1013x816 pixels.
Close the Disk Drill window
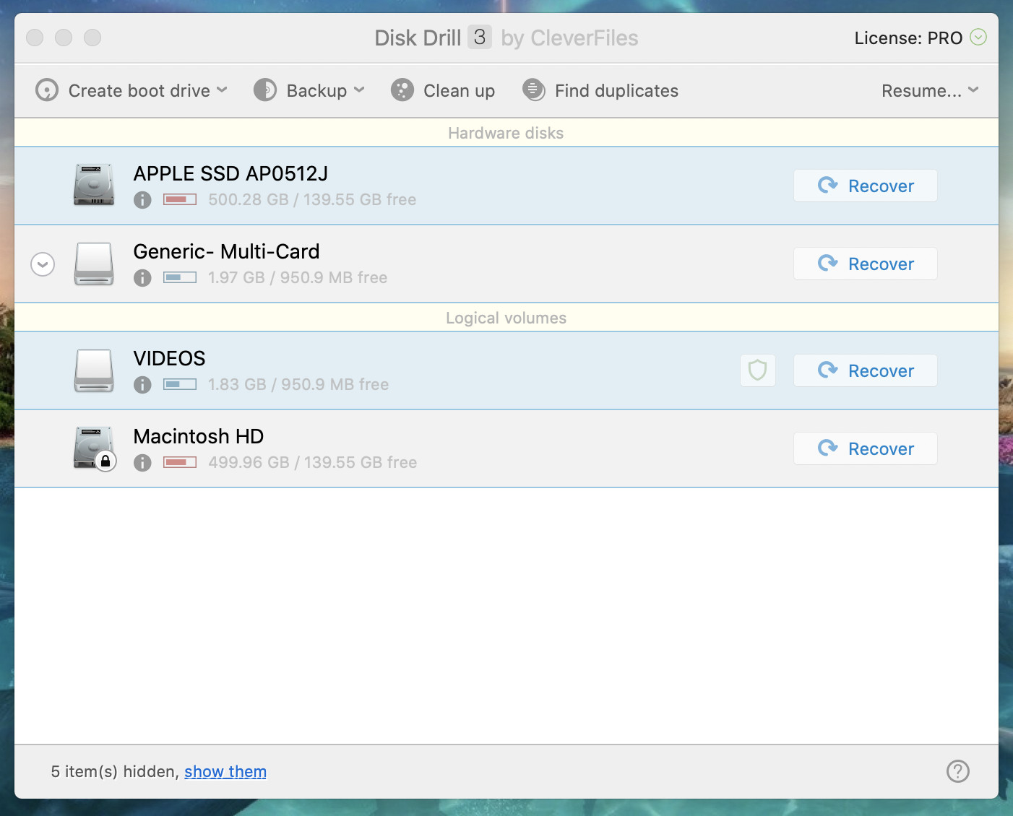(35, 38)
